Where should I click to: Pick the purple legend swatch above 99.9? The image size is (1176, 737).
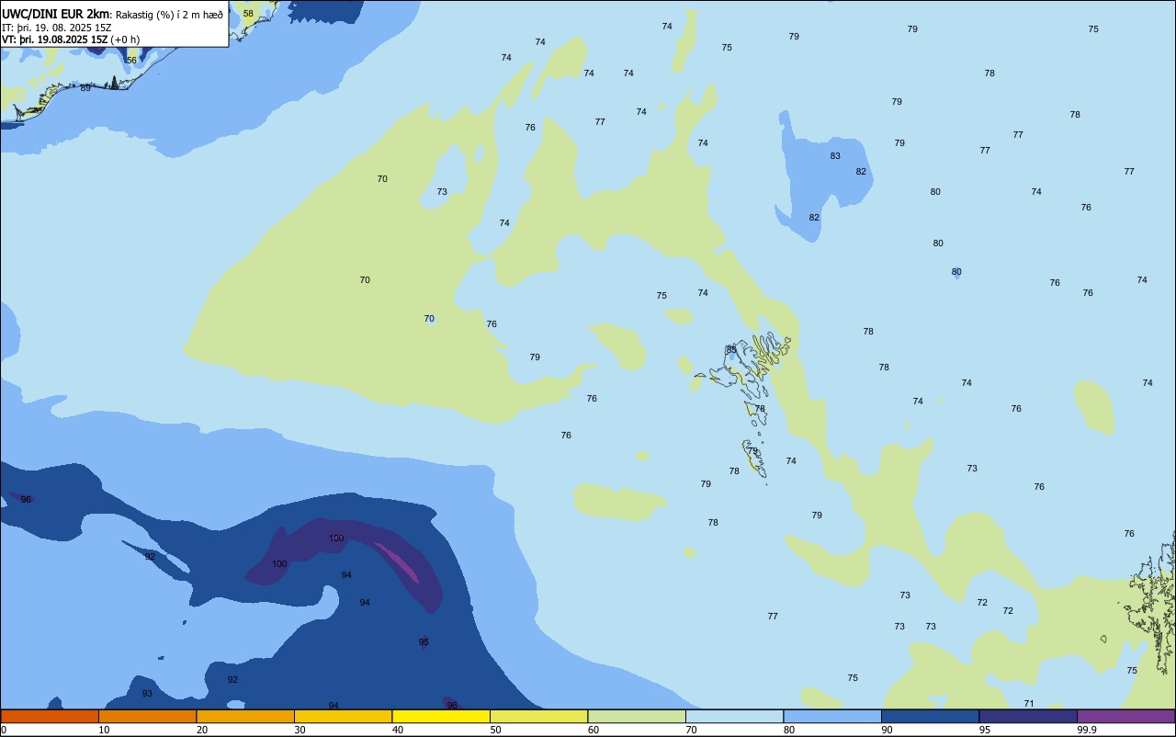[1125, 716]
